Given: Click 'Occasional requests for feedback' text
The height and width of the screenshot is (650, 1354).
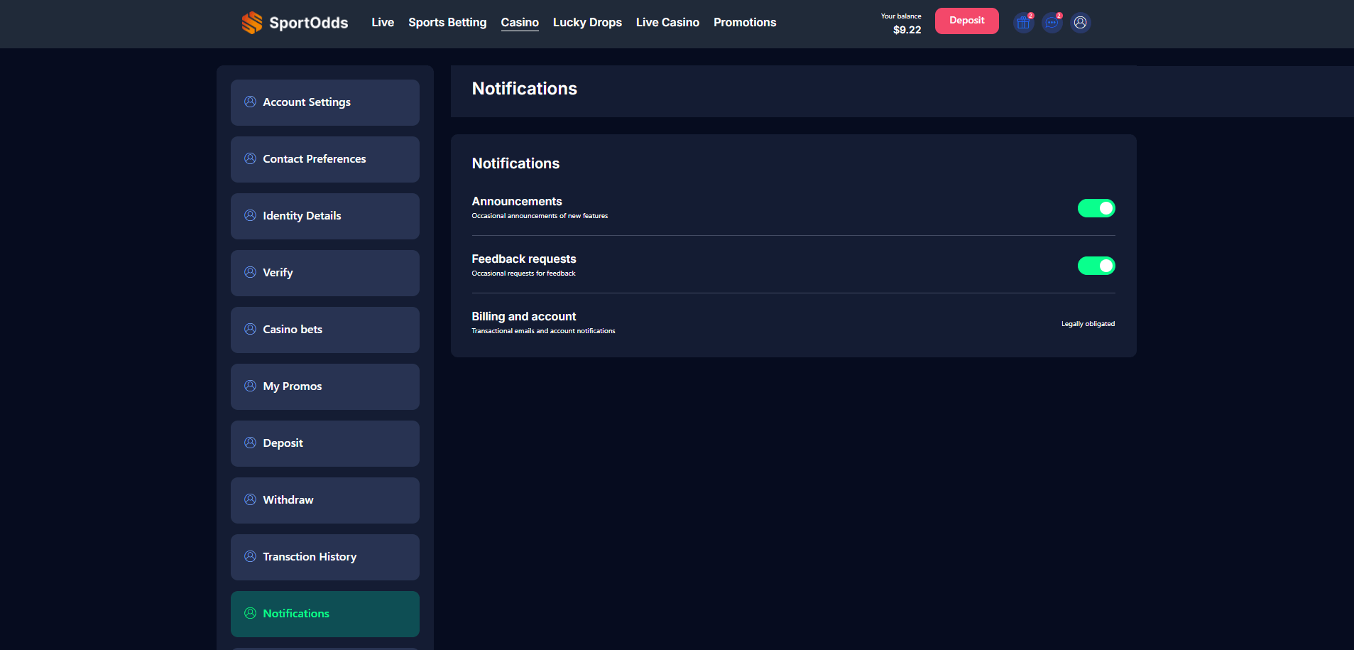Looking at the screenshot, I should [523, 273].
